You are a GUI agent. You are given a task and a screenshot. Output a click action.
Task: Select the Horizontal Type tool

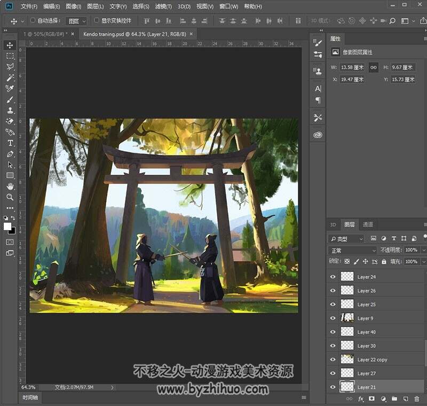pyautogui.click(x=10, y=143)
